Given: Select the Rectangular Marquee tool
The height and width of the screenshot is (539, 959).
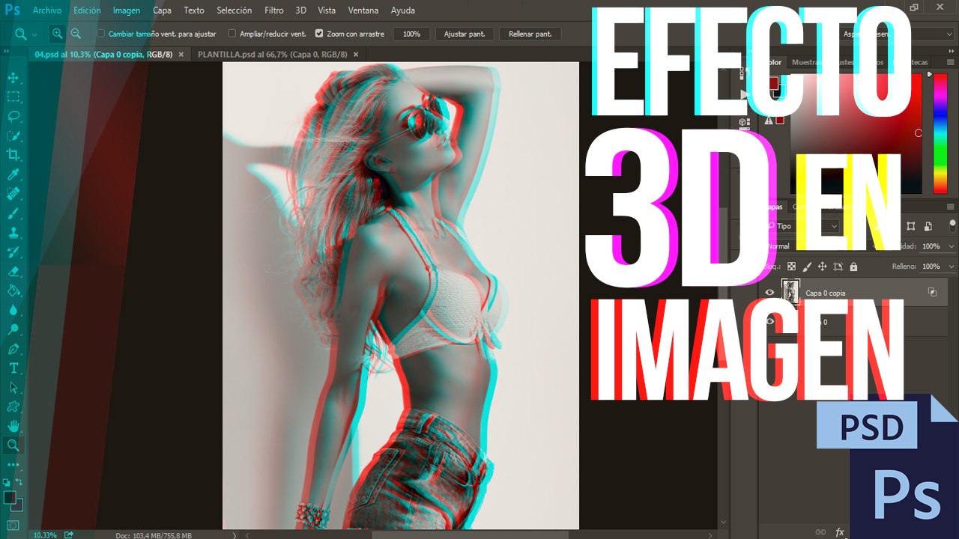Looking at the screenshot, I should [13, 97].
